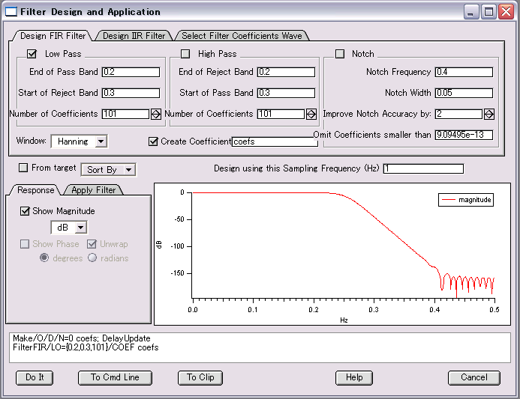Screen dimensions: 520x399
Task: Uncheck the Show Magnitude checkbox
Action: [x=25, y=211]
